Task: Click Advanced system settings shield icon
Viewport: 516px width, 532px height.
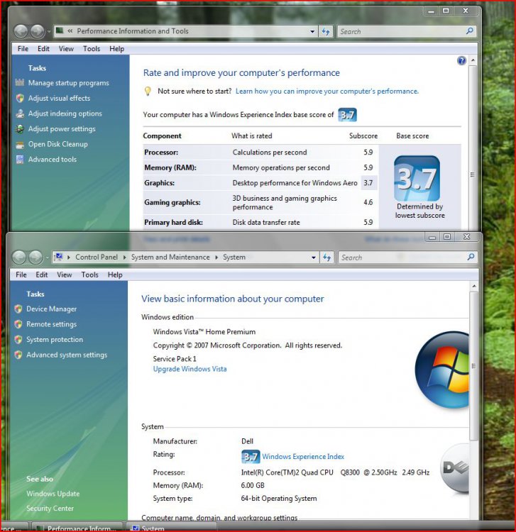Action: pyautogui.click(x=18, y=355)
